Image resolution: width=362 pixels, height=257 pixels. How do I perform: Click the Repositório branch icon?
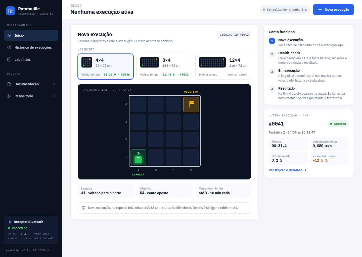(x=9, y=96)
